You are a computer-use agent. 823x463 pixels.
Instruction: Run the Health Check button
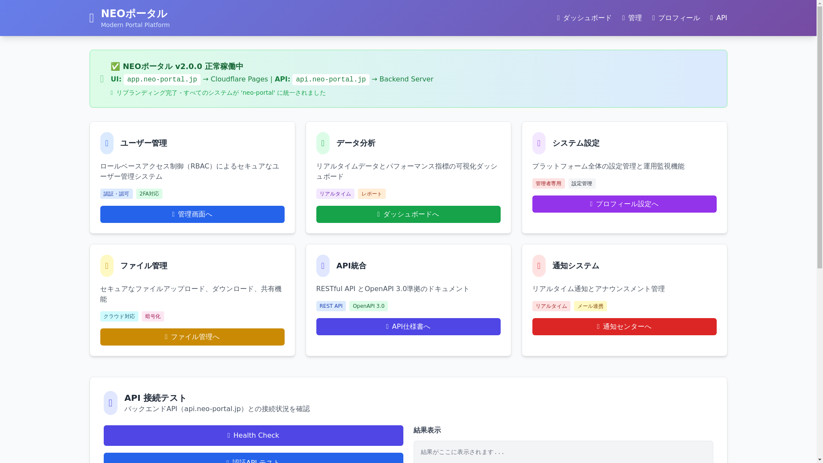253,436
